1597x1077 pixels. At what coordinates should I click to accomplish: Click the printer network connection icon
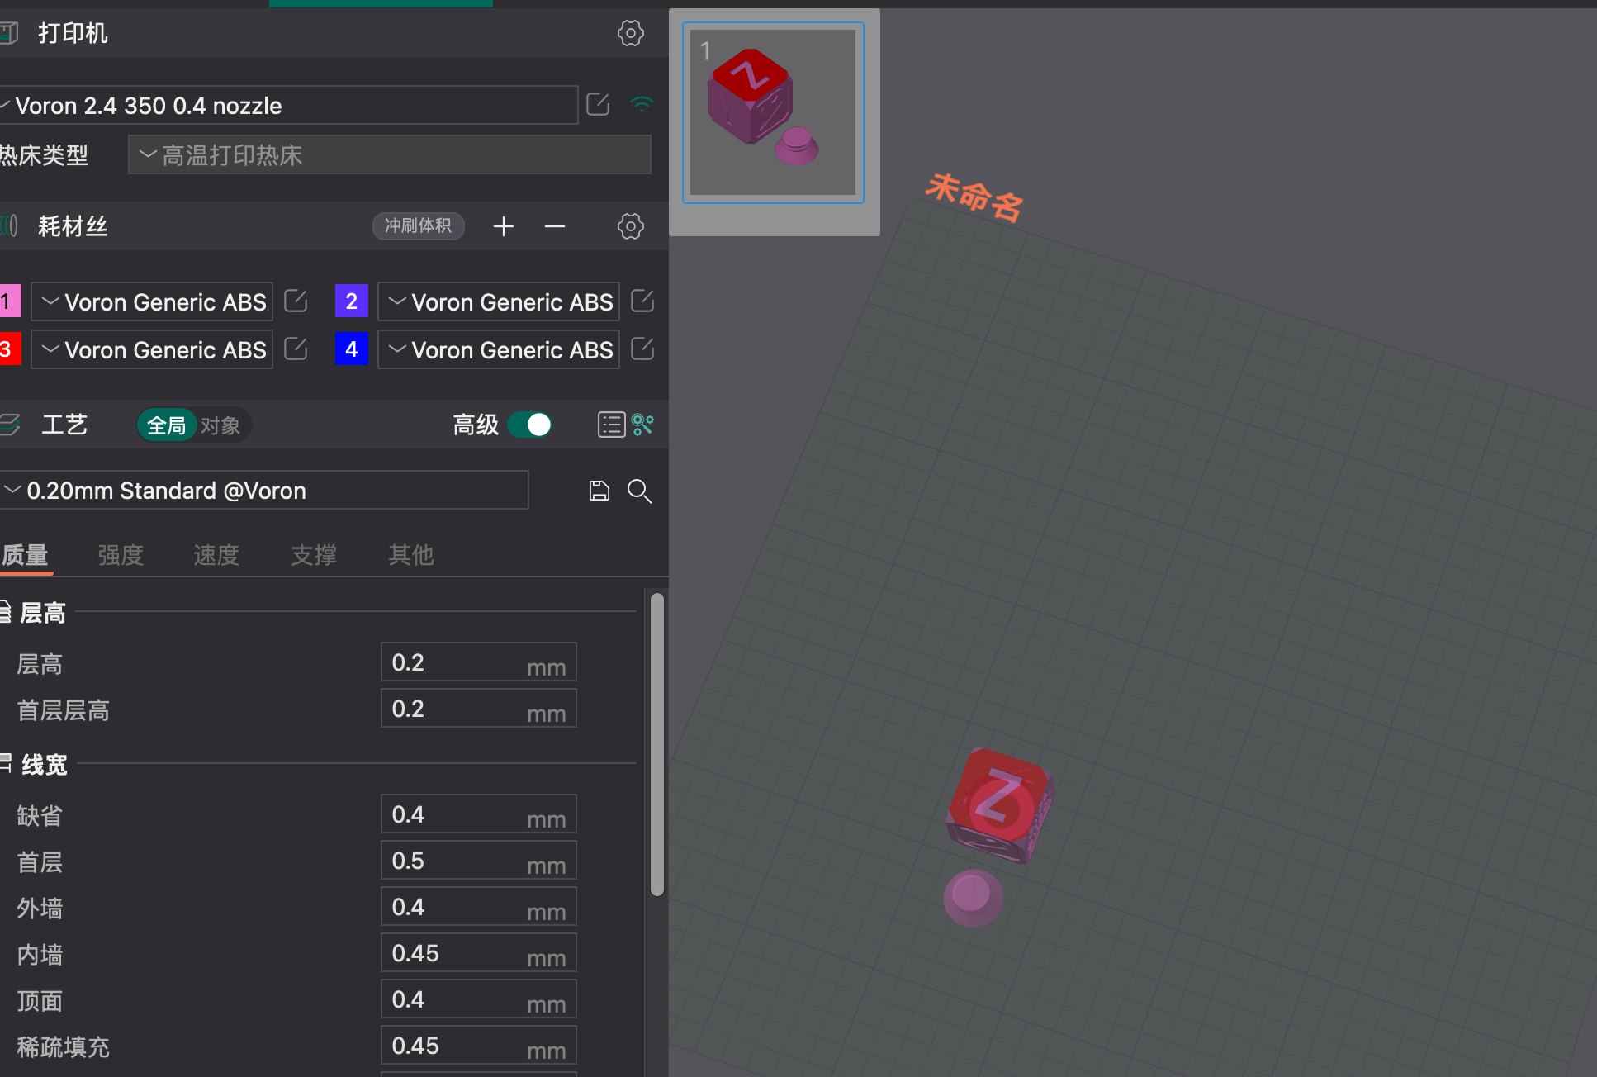[x=642, y=104]
